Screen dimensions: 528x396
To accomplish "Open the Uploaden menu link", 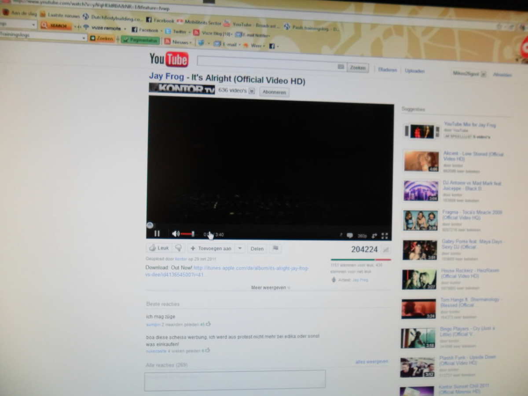I will point(414,70).
